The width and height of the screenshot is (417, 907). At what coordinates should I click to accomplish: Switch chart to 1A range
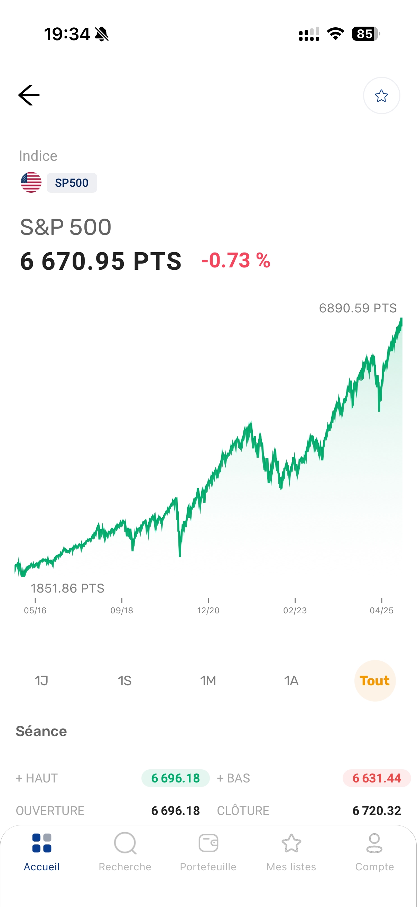pyautogui.click(x=291, y=681)
